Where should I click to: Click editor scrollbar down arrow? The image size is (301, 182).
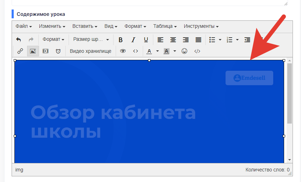(x=289, y=160)
